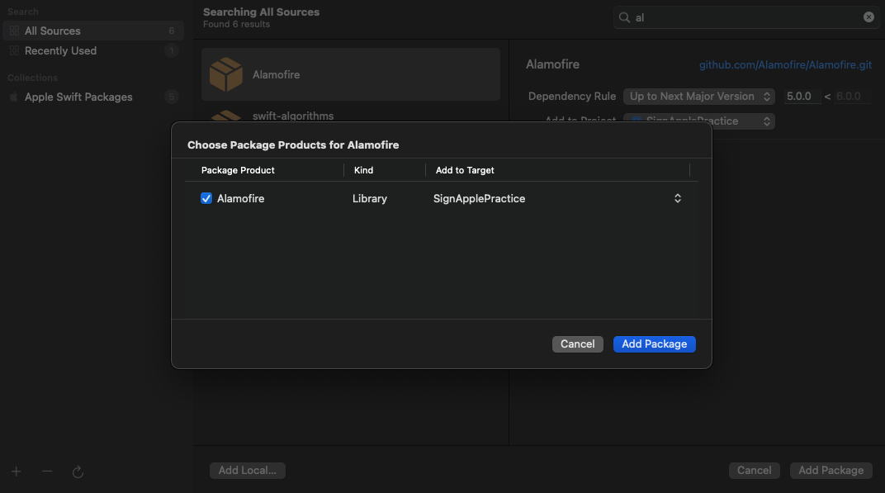Clear the search field text
Viewport: 885px width, 493px height.
868,17
